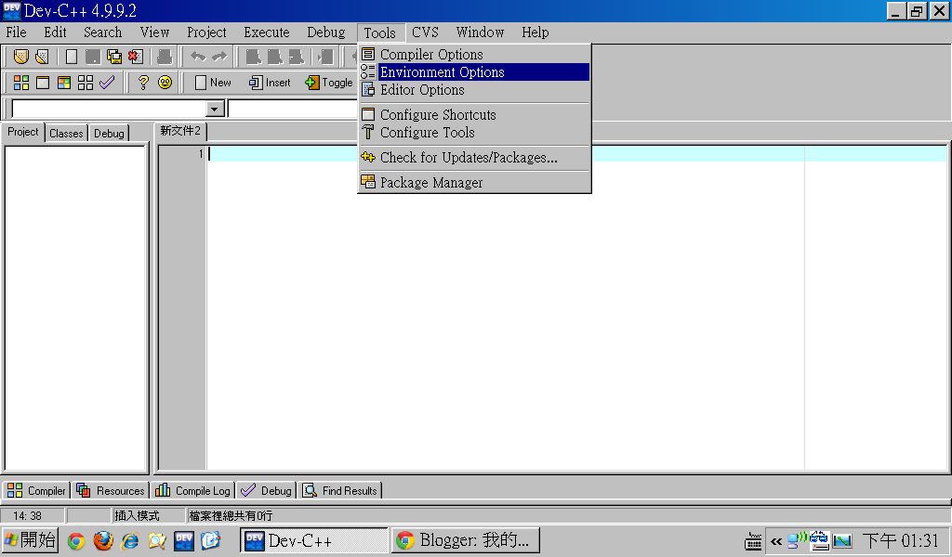Open the Resources bottom tab

(111, 490)
